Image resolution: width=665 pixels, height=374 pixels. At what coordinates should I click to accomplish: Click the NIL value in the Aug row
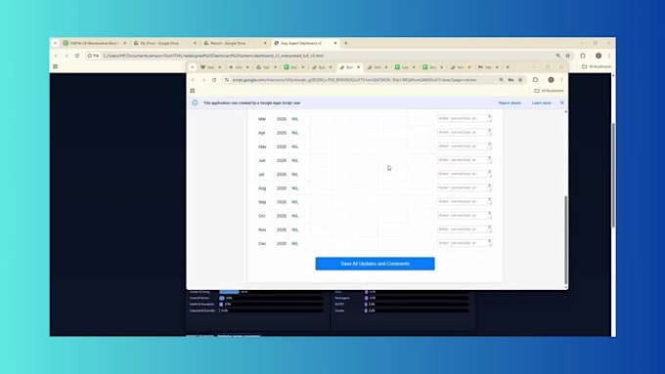point(295,188)
